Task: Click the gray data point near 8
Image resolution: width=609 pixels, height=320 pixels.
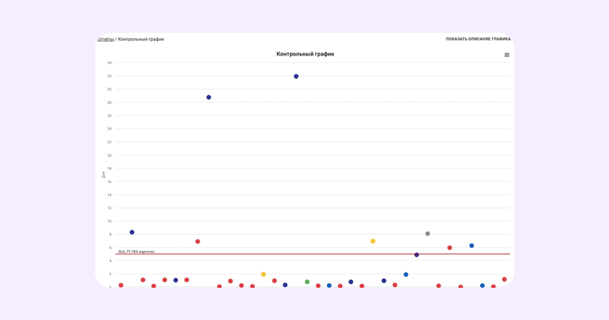Action: (x=428, y=234)
